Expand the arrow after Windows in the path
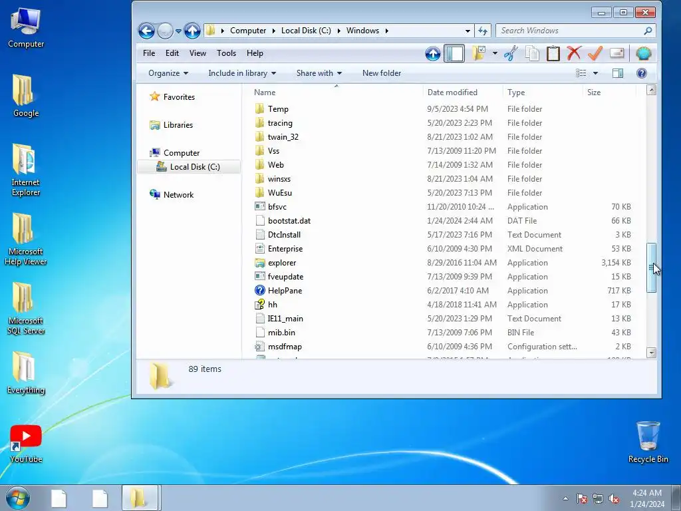Viewport: 681px width, 511px height. click(x=386, y=31)
